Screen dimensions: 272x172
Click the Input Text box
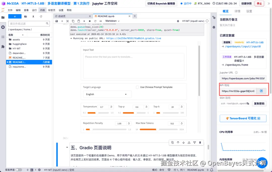133,66
